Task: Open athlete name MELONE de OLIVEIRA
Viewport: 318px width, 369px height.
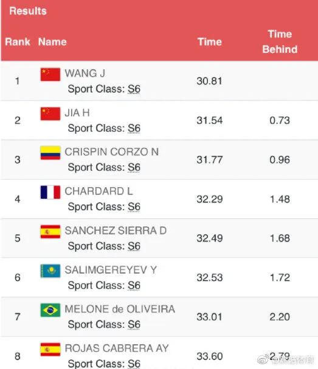Action: coord(120,309)
